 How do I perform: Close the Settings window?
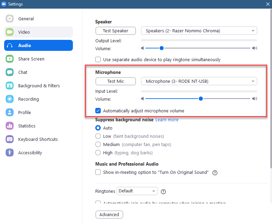point(268,4)
